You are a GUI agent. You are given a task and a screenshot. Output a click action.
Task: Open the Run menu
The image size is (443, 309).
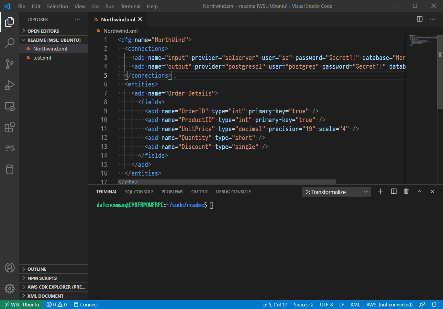pos(110,6)
